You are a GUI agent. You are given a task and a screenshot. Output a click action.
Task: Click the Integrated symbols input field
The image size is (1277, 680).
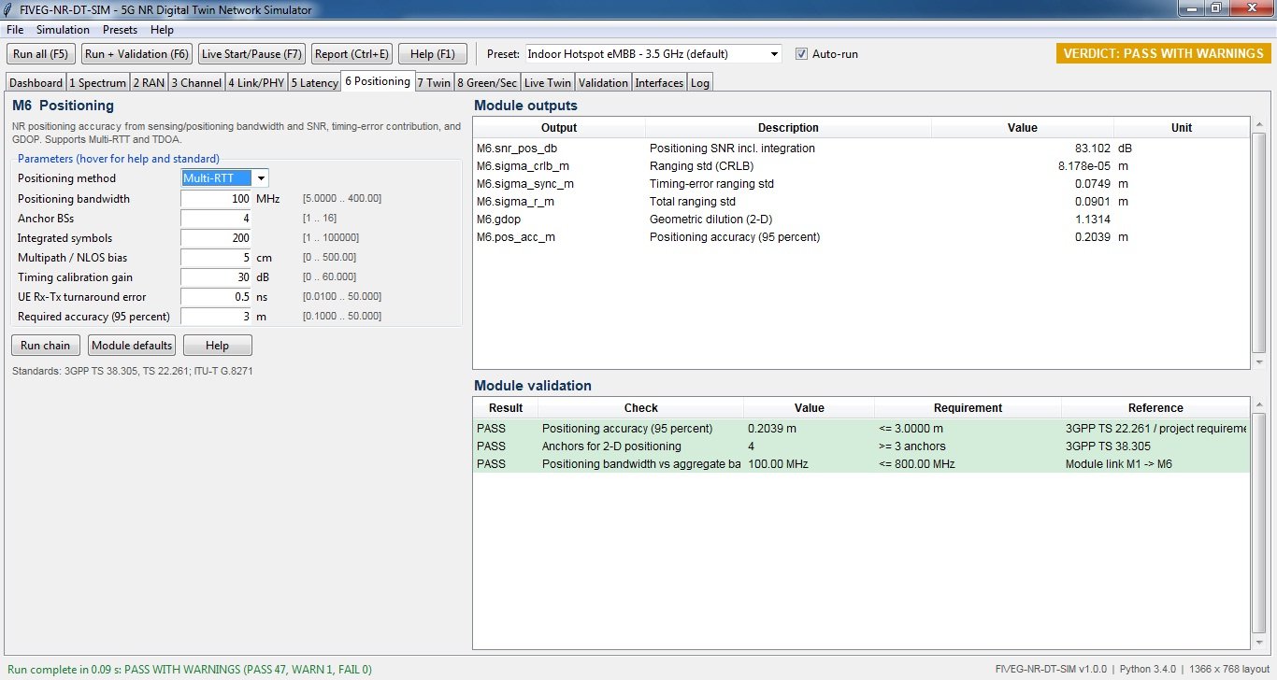coord(216,238)
